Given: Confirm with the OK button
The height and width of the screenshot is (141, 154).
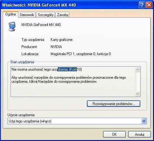Looking at the screenshot, I should click(x=114, y=134).
